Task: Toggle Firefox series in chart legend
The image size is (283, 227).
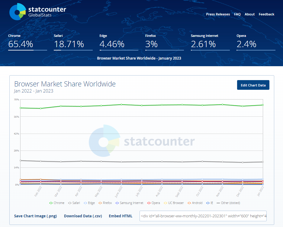Action: click(105, 203)
